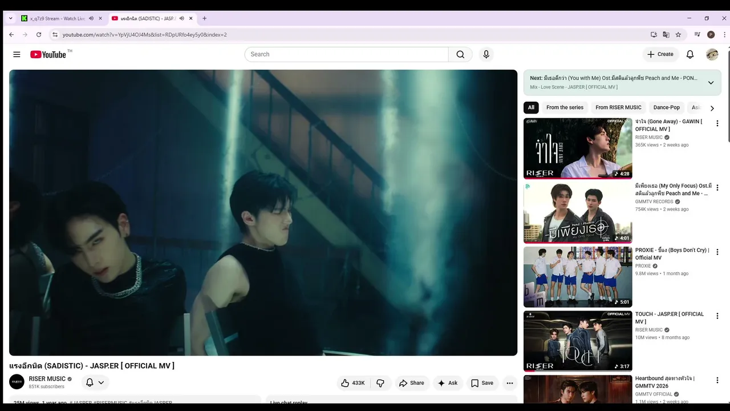Screen dimensions: 730x411
Task: Dislike the SADISTIC video
Action: (380, 383)
